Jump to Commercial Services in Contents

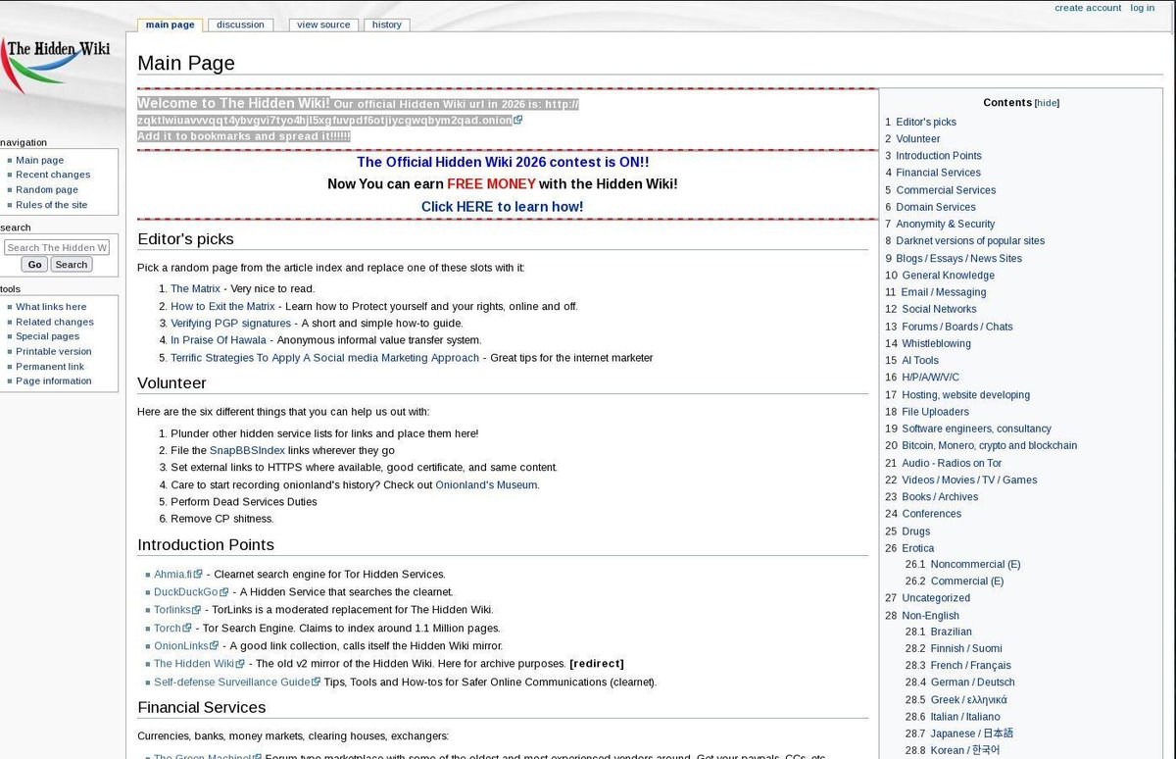(x=946, y=190)
